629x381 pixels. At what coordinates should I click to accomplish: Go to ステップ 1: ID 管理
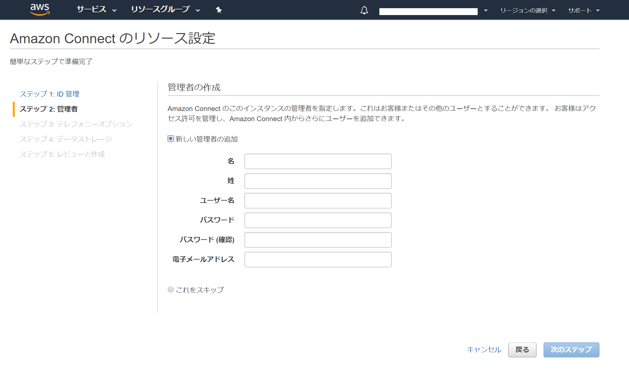(49, 94)
